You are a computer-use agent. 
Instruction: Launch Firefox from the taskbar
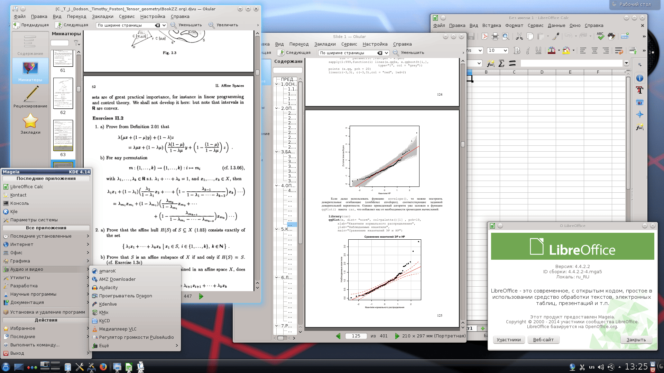pos(103,367)
